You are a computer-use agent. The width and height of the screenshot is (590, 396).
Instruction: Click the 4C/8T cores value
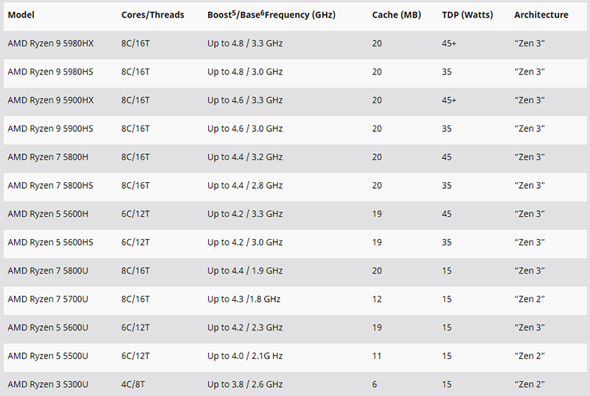(x=133, y=384)
